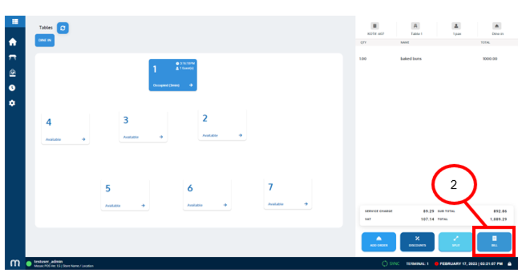This screenshot has width=522, height=276.
Task: Select occupied Table 1 tile
Action: (172, 75)
